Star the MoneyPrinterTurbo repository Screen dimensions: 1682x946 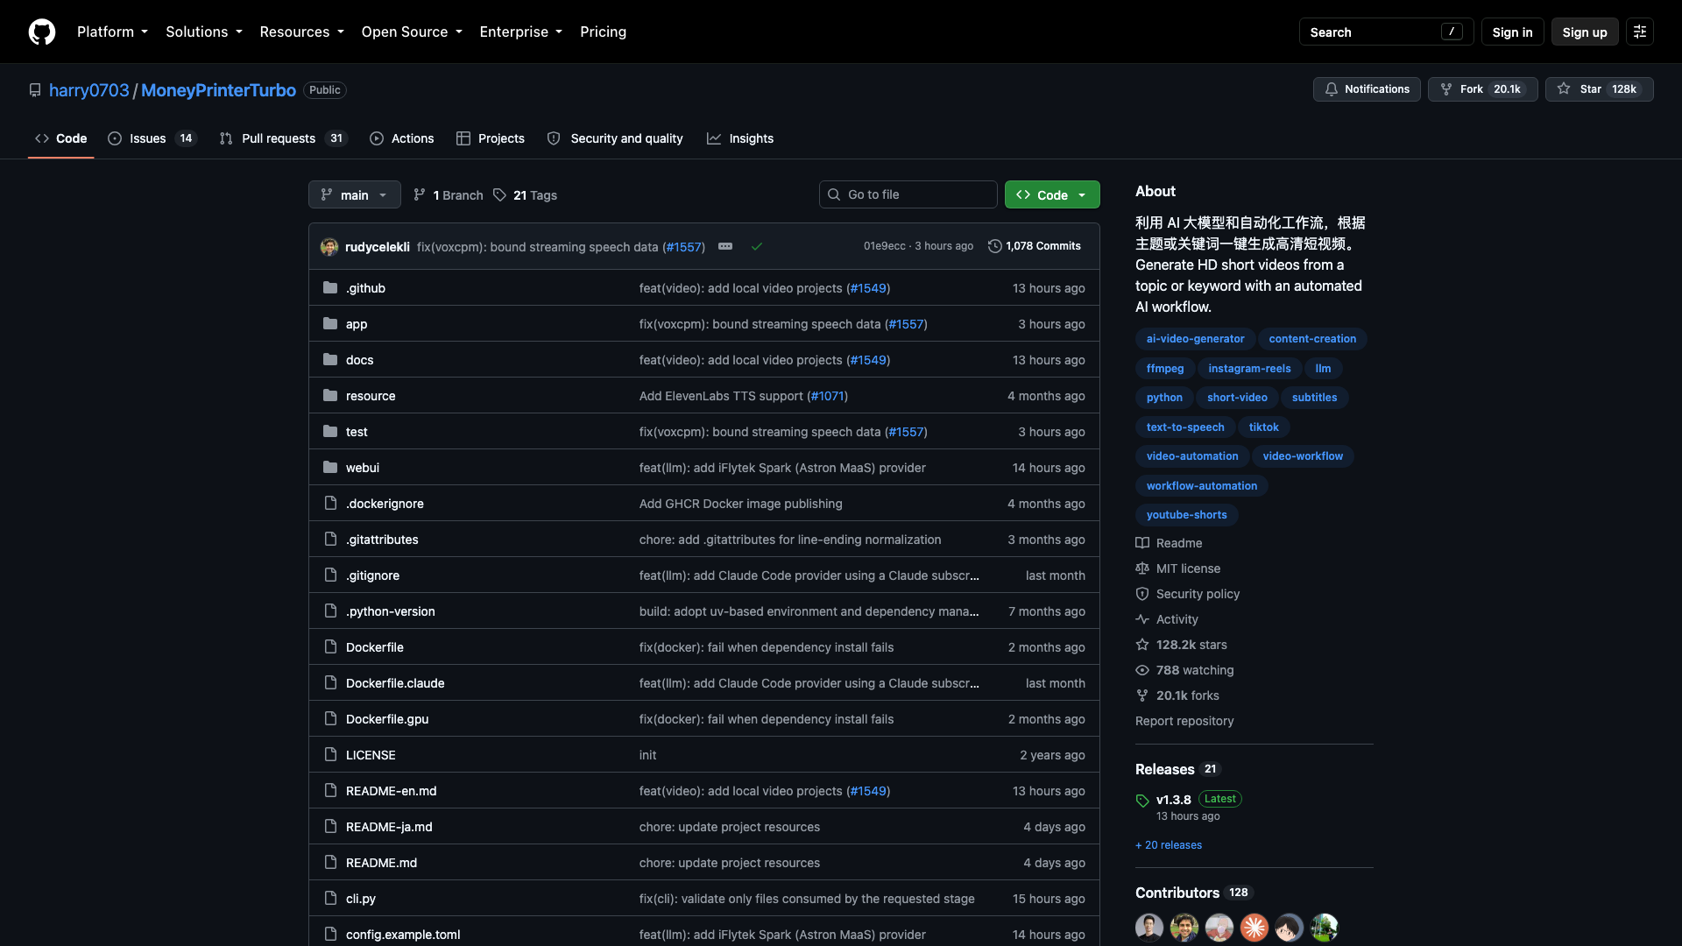pos(1599,89)
